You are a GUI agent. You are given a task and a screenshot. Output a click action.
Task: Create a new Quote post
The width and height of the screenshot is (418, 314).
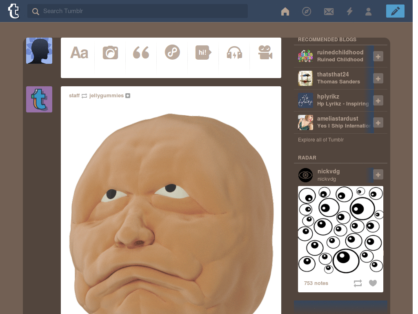[141, 53]
